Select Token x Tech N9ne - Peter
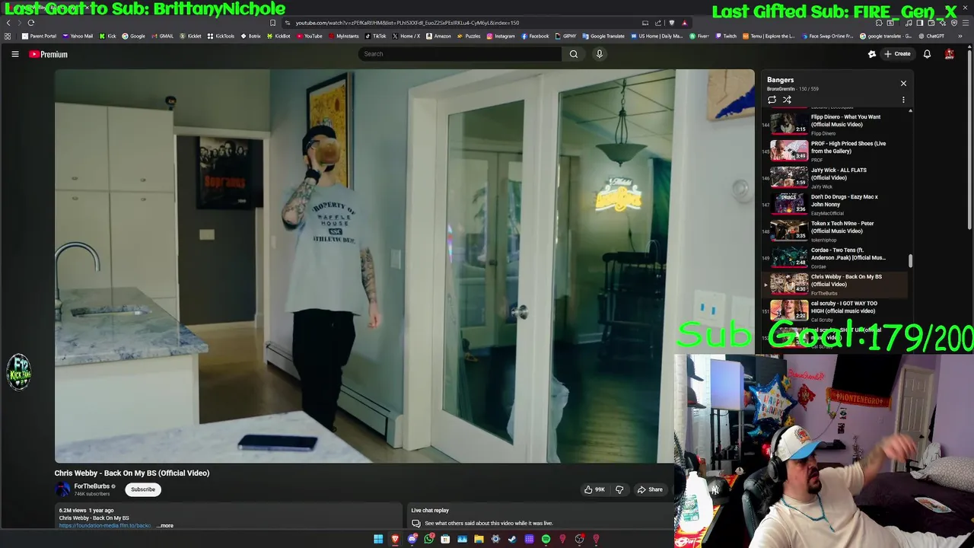This screenshot has width=974, height=548. (836, 231)
